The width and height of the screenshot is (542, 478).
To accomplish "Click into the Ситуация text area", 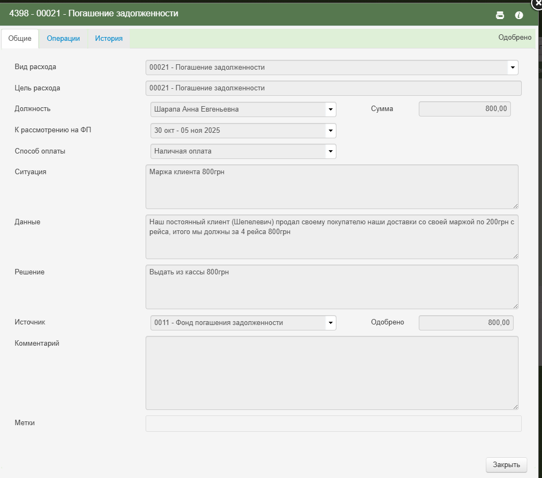I will pos(332,187).
